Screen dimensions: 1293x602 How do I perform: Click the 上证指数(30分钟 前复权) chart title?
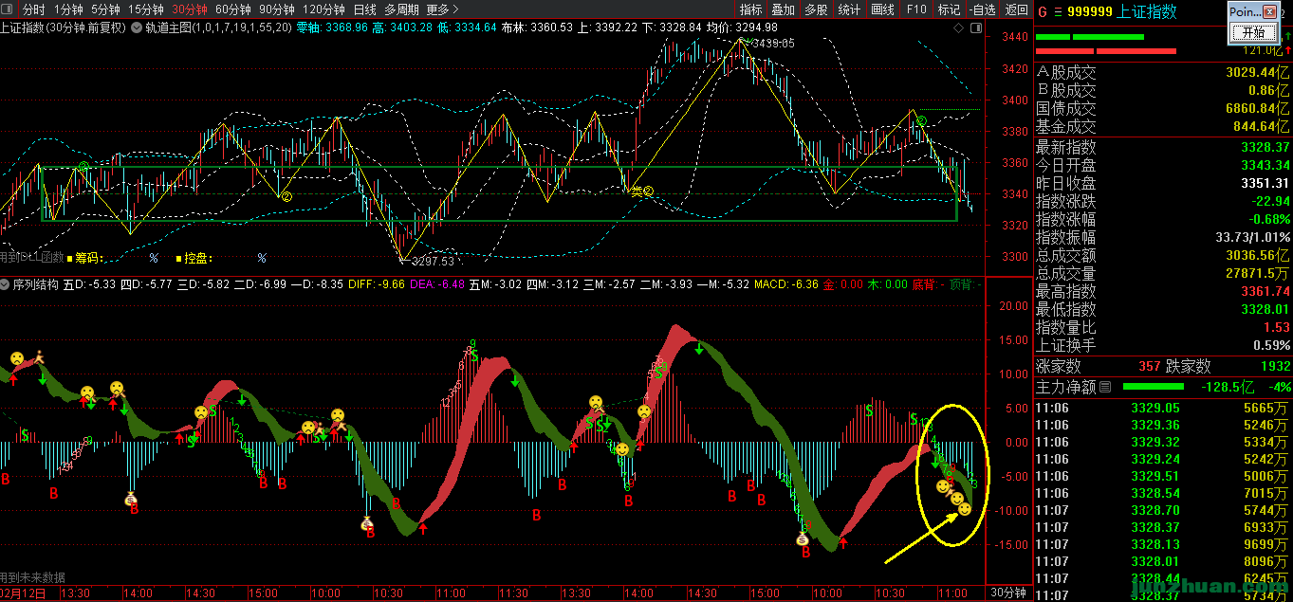tap(64, 27)
